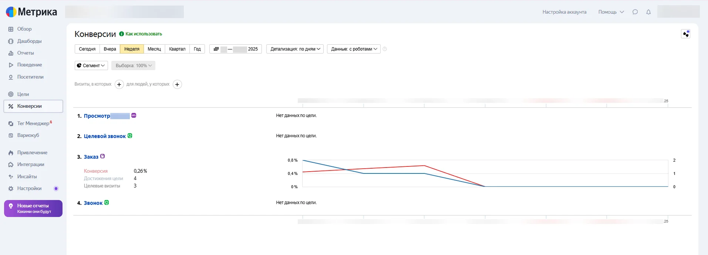Select the Достижения цели metric label
This screenshot has width=708, height=255.
click(x=104, y=179)
